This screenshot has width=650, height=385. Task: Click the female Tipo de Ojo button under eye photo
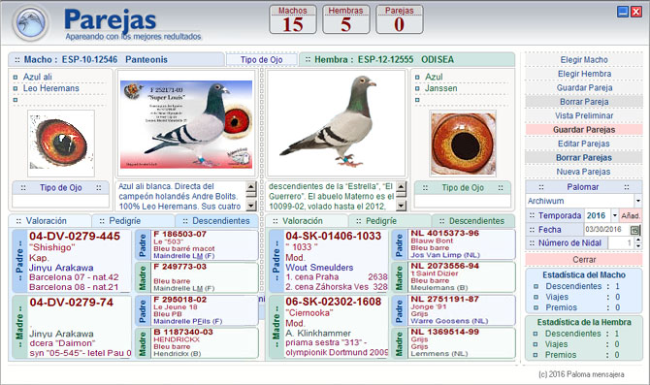point(463,188)
